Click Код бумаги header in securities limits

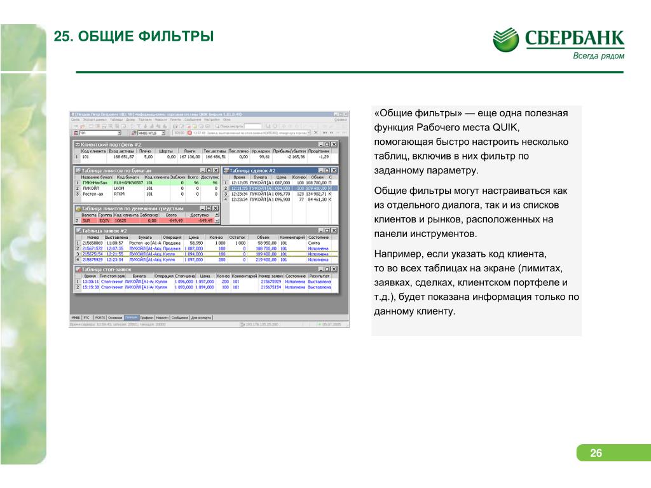(128, 177)
